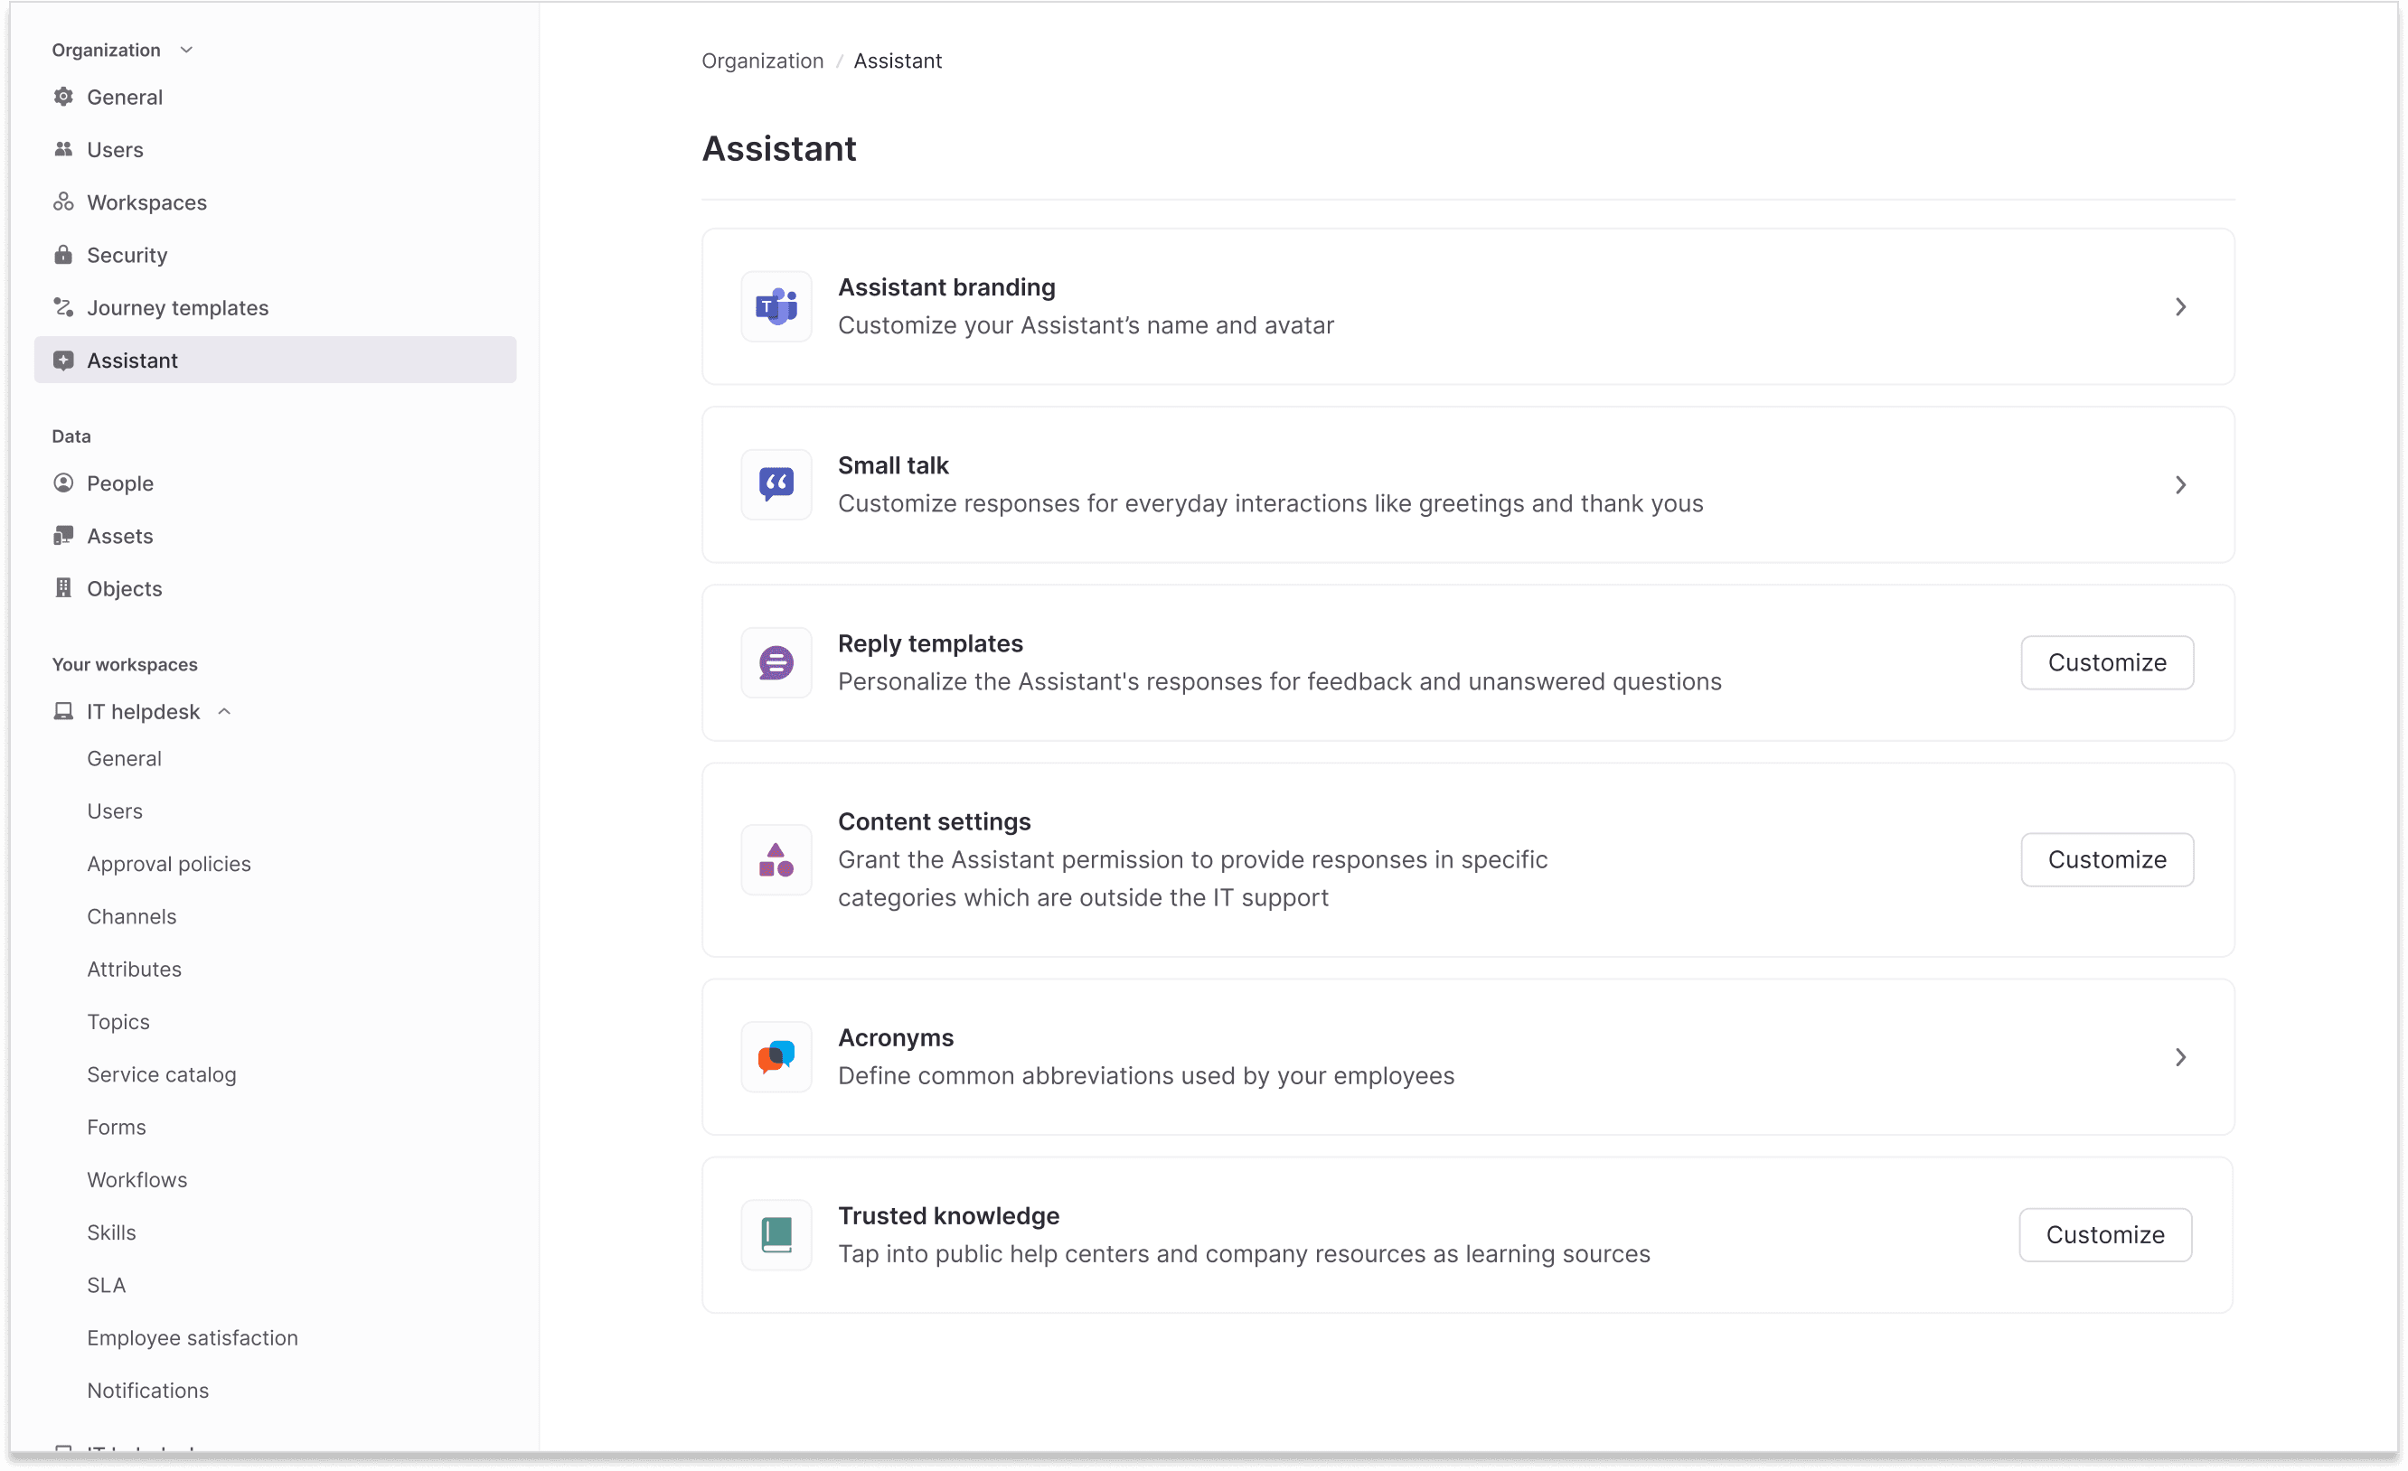Click the Journey templates sidebar icon
Screen dimensions: 2408x1471
[63, 308]
